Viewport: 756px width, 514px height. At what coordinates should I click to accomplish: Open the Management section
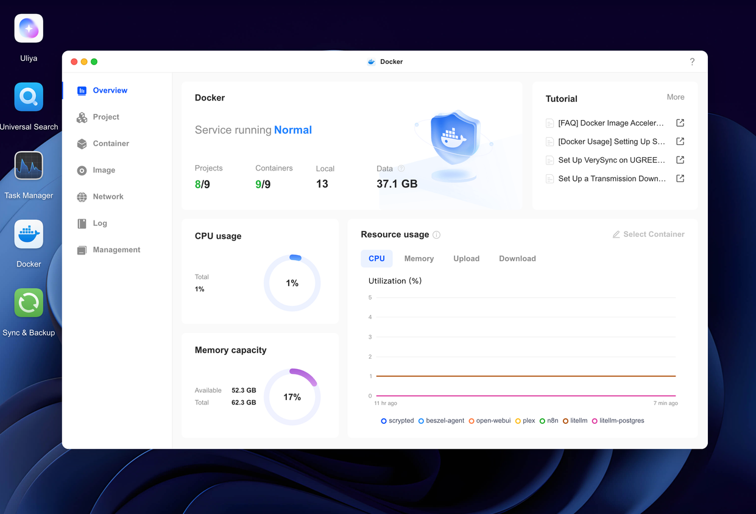pyautogui.click(x=117, y=250)
